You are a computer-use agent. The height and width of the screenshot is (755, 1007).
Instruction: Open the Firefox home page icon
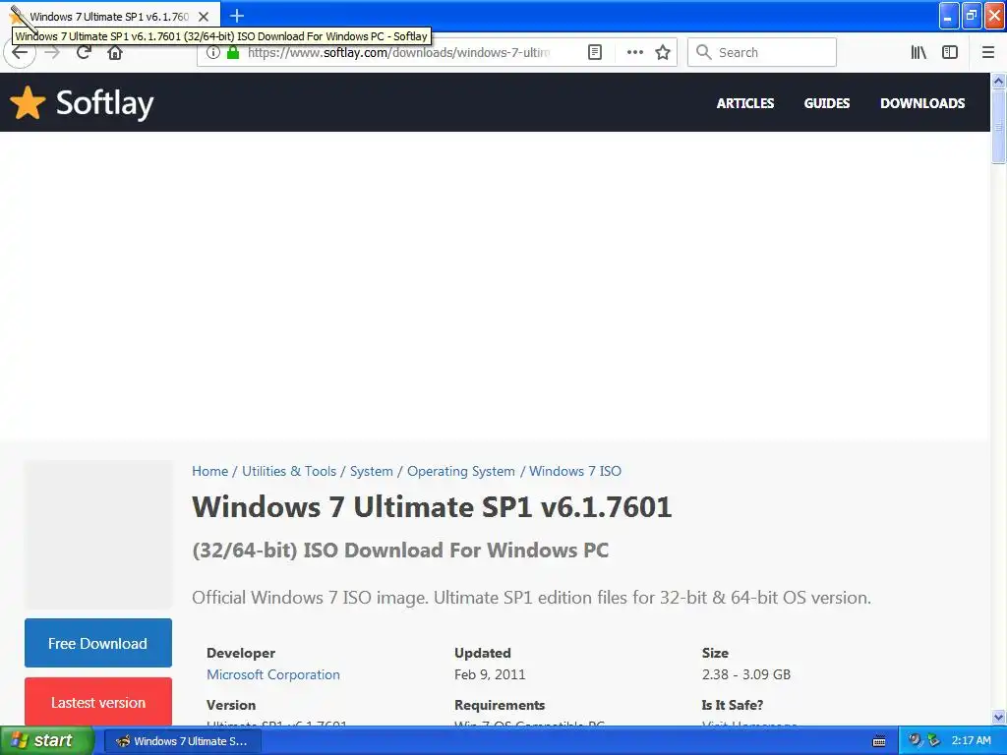click(115, 53)
